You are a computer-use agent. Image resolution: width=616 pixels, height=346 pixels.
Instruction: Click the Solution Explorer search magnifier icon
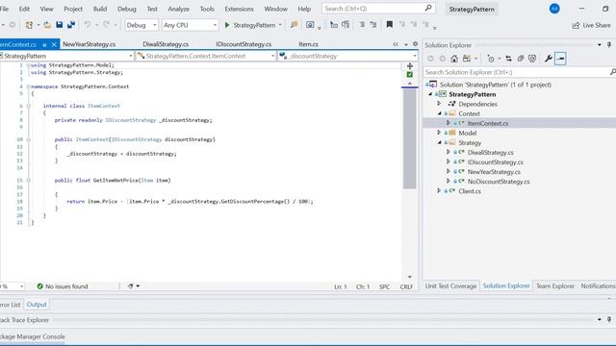pos(612,72)
